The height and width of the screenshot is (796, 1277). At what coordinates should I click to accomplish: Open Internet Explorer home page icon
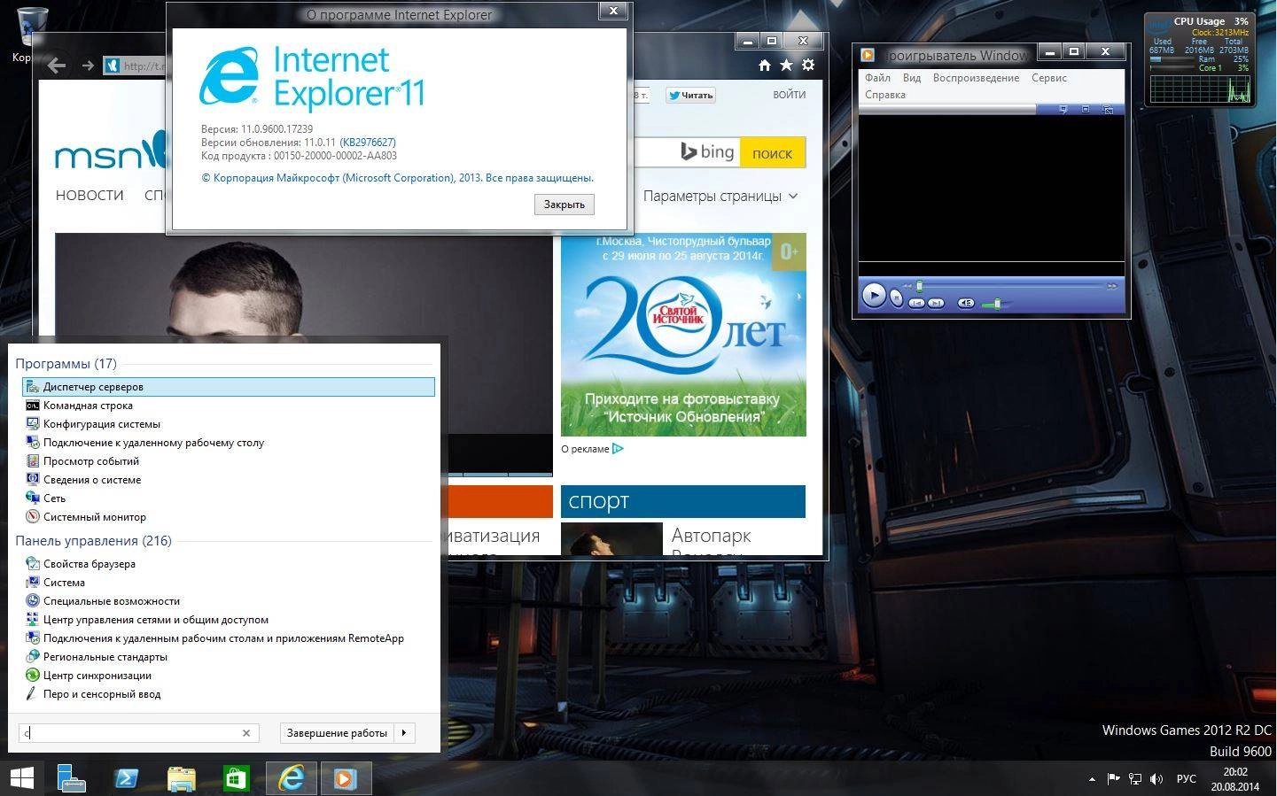point(765,65)
